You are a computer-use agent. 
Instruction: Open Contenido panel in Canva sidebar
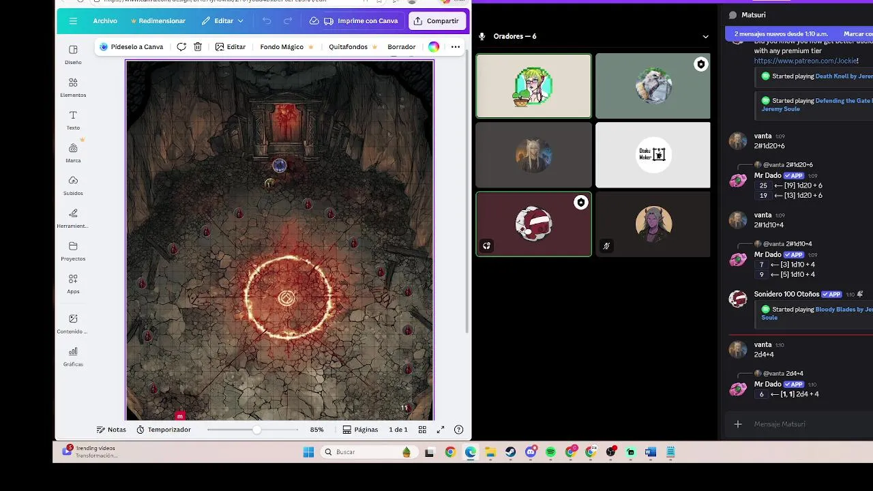[73, 323]
